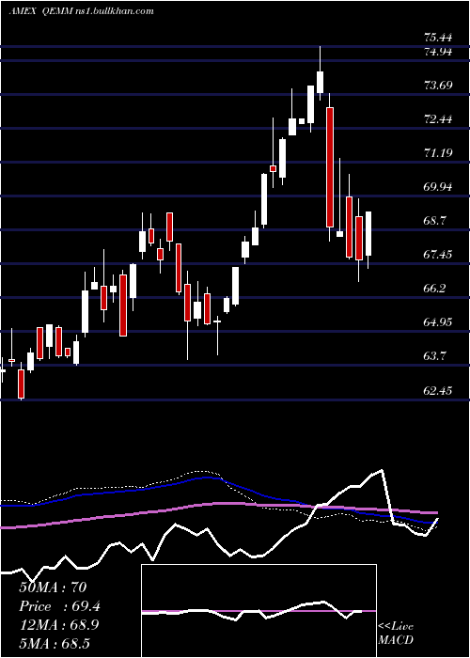Viewport: 470px width, 658px height.
Task: Click the <<Live MACD label
Action: point(396,633)
